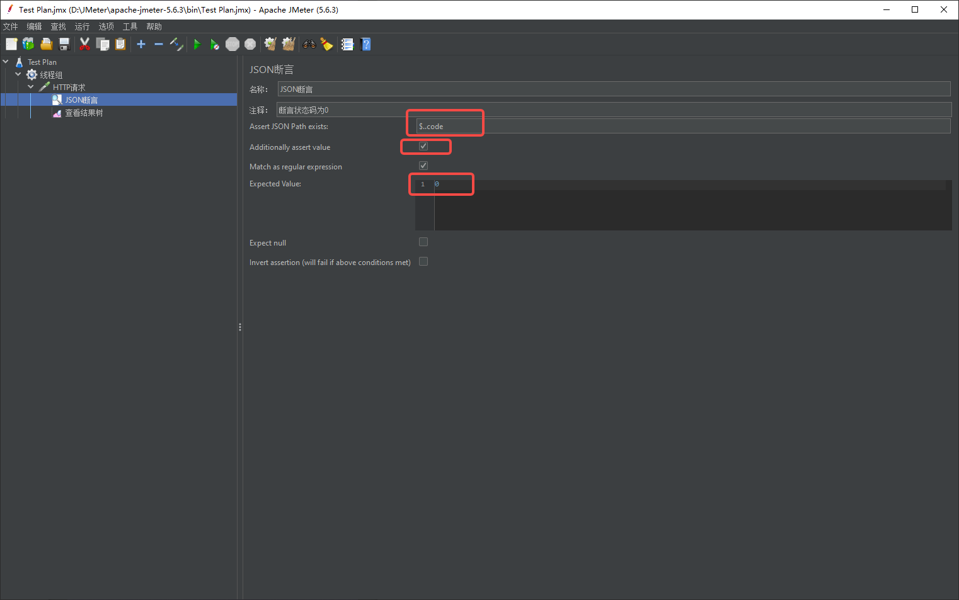Select the JSON断言 tree row label
Viewport: 959px width, 600px height.
point(81,100)
